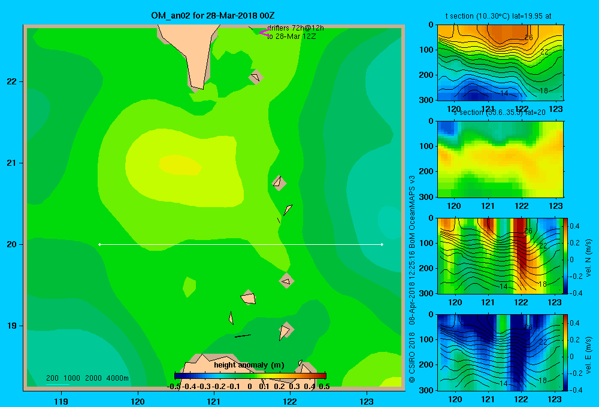This screenshot has height=407, width=599.
Task: Select the right diamond endpoint of the white section line
Action: point(382,244)
